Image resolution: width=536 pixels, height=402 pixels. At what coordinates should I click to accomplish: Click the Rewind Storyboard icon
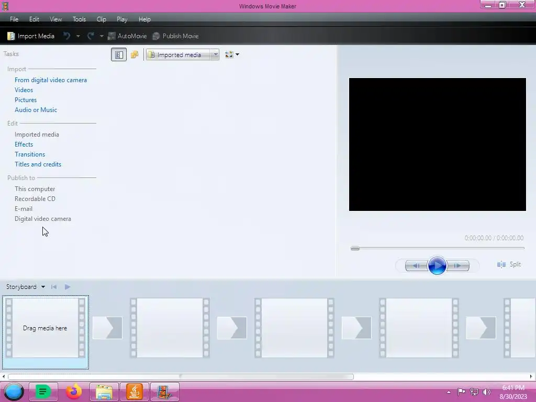click(54, 287)
